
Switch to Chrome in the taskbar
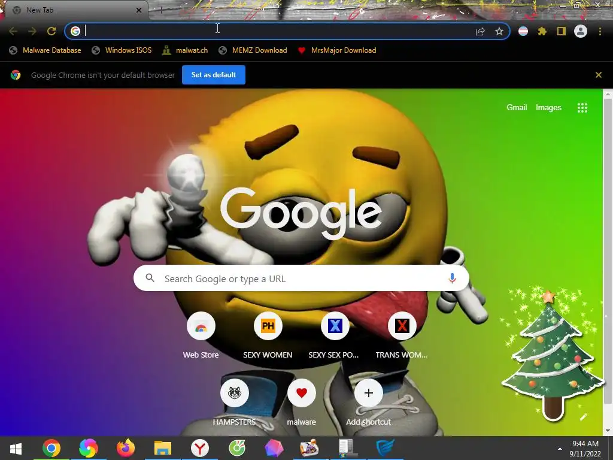click(51, 448)
